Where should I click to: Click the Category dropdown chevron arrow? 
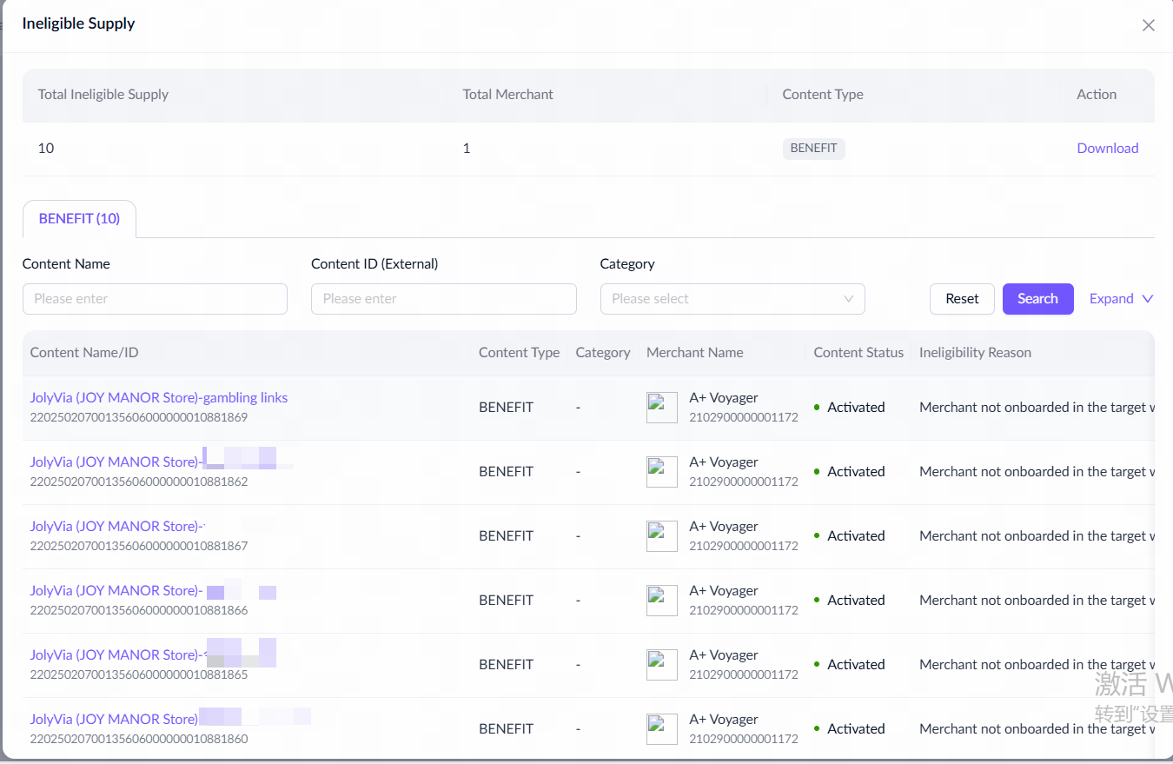click(848, 299)
